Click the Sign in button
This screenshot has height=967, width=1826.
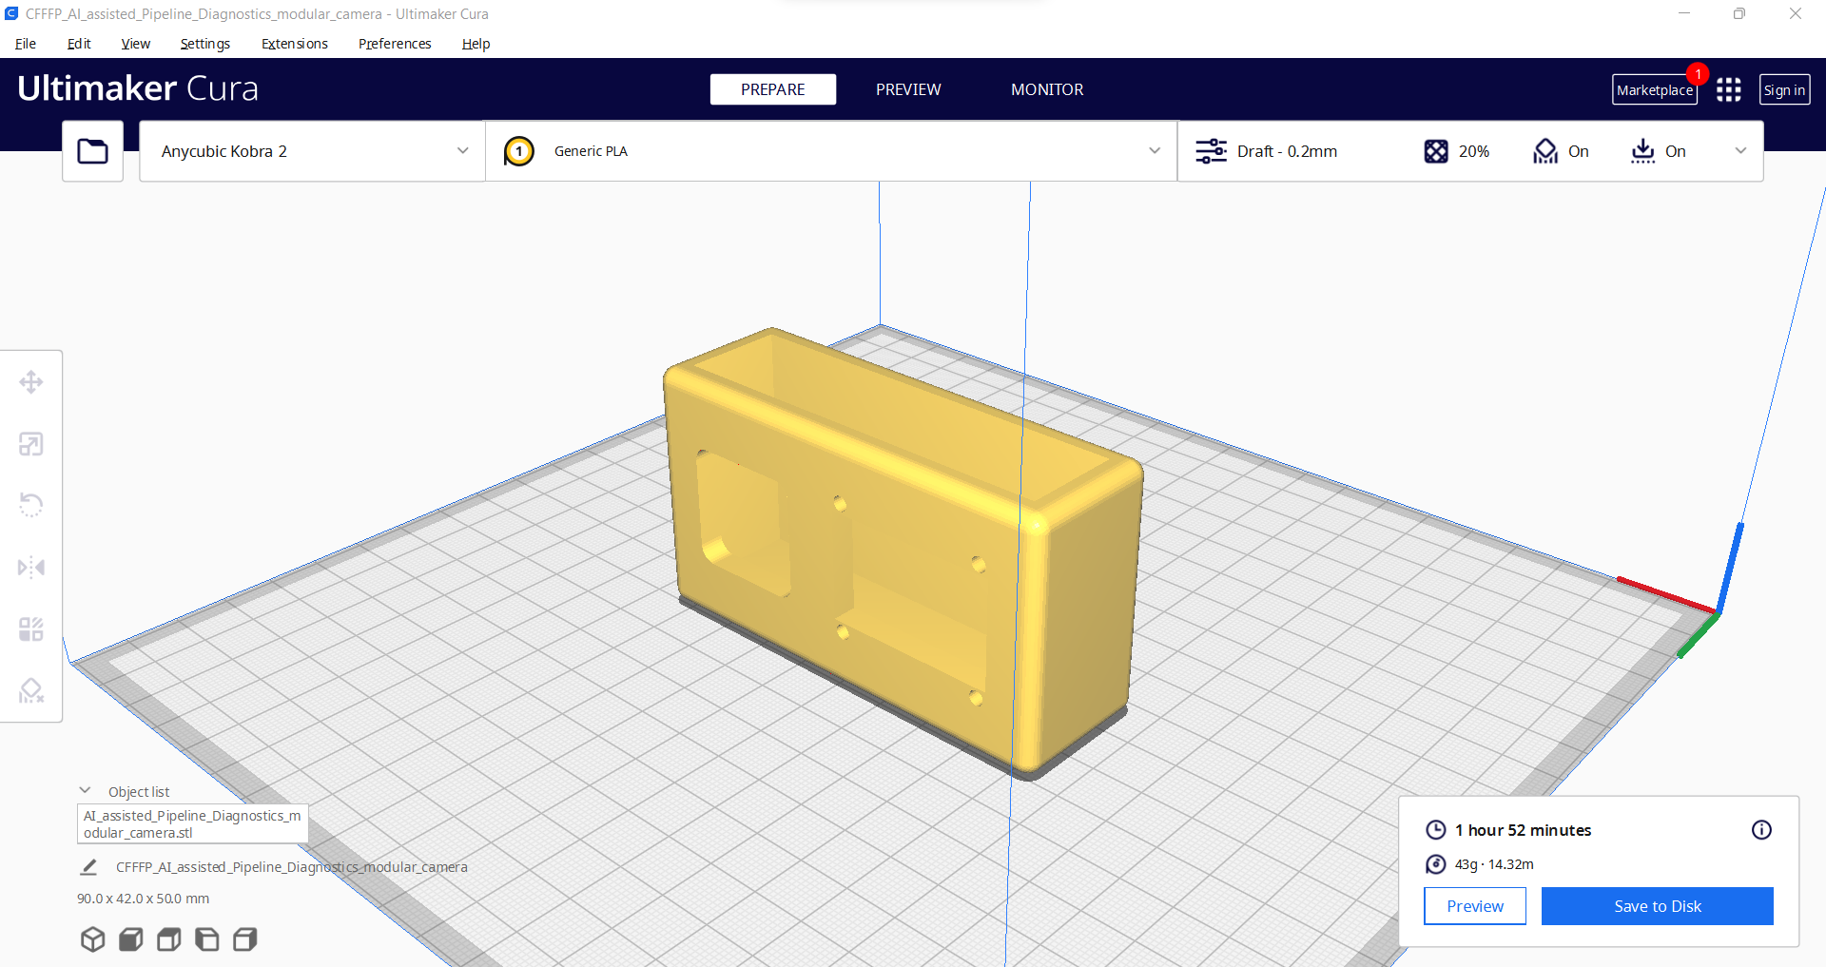[x=1784, y=90]
